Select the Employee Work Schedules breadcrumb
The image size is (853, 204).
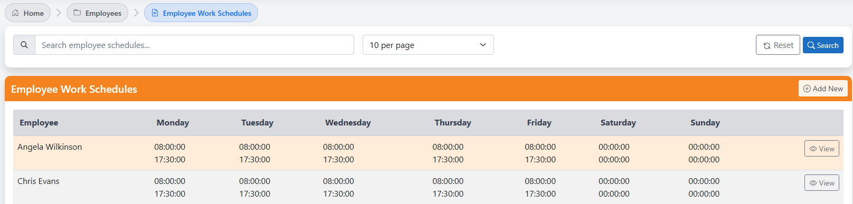point(201,13)
